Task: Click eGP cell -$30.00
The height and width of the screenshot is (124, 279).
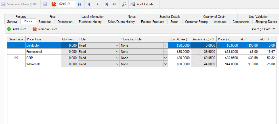Action: click(x=249, y=45)
